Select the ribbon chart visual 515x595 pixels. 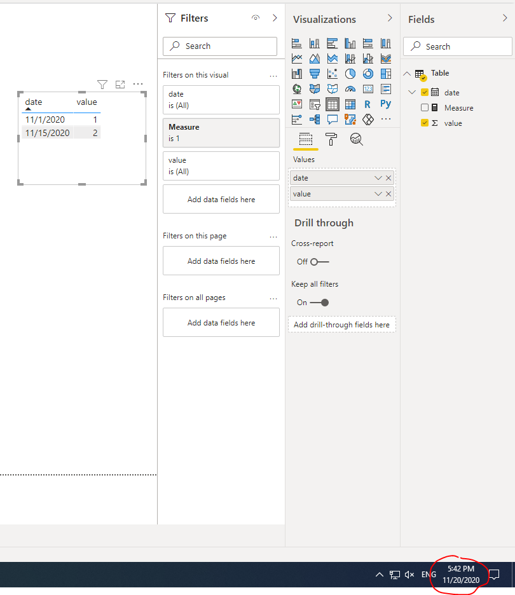tap(386, 58)
